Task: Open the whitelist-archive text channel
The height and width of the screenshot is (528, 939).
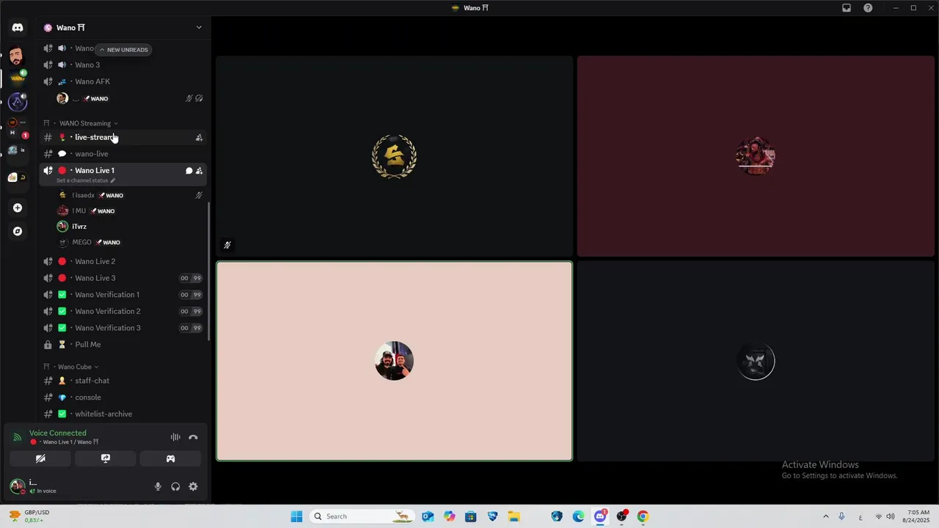Action: click(123, 414)
